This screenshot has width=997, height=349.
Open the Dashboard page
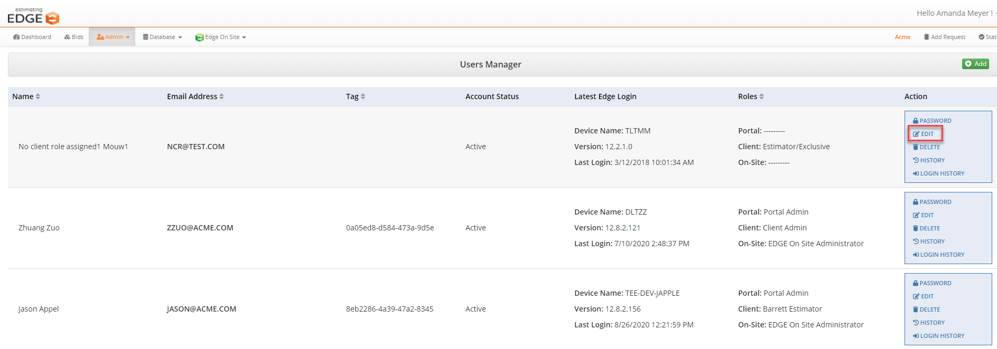tap(32, 37)
